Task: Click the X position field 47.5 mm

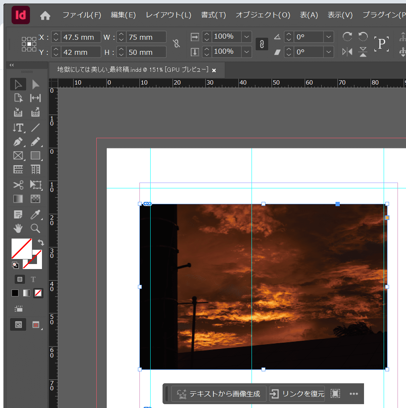Action: pos(81,37)
